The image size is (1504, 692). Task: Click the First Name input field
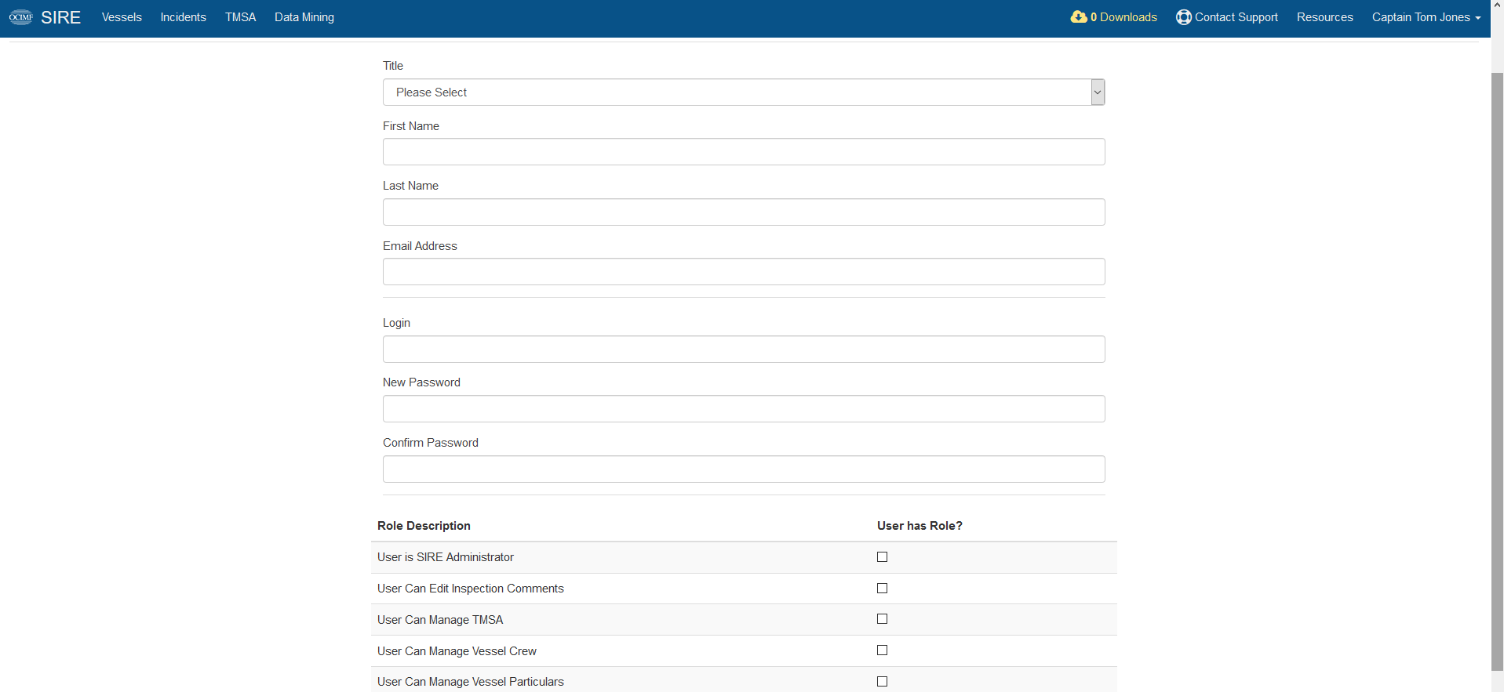click(744, 152)
